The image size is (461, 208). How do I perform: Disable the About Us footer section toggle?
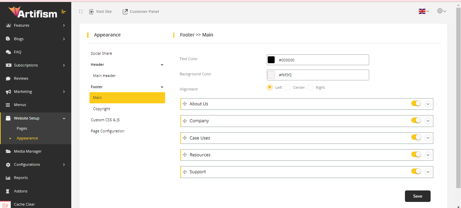pos(416,103)
